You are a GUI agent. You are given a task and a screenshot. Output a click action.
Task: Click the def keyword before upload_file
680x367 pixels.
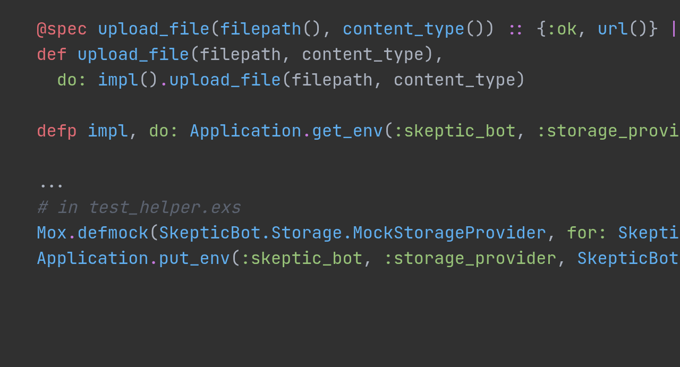tap(52, 55)
